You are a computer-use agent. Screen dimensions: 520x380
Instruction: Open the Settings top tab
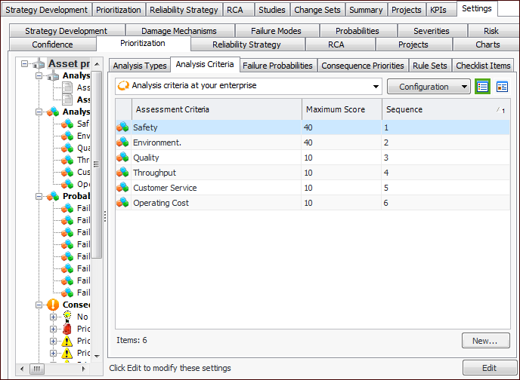click(x=477, y=8)
